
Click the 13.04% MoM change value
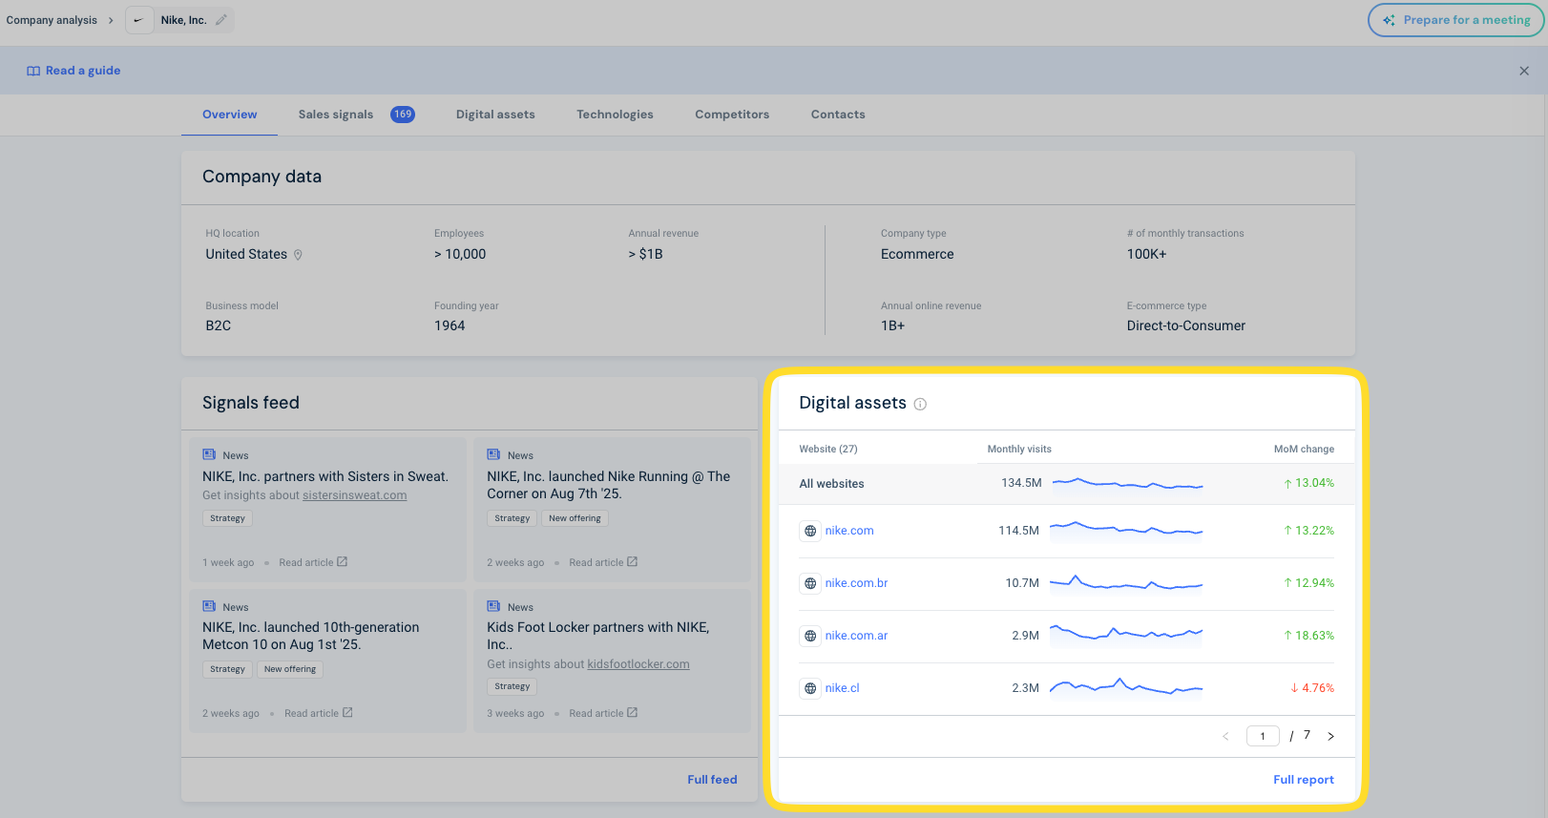(1309, 483)
